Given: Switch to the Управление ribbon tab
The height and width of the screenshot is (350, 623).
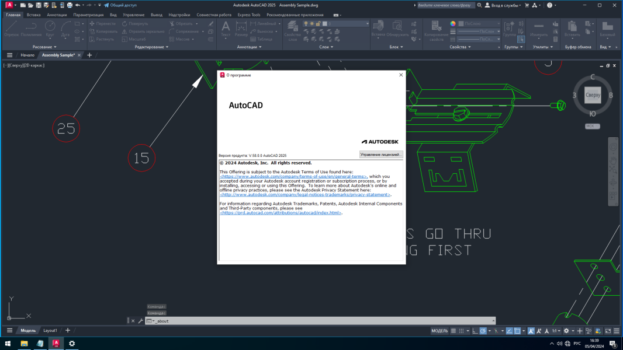Looking at the screenshot, I should pyautogui.click(x=133, y=15).
